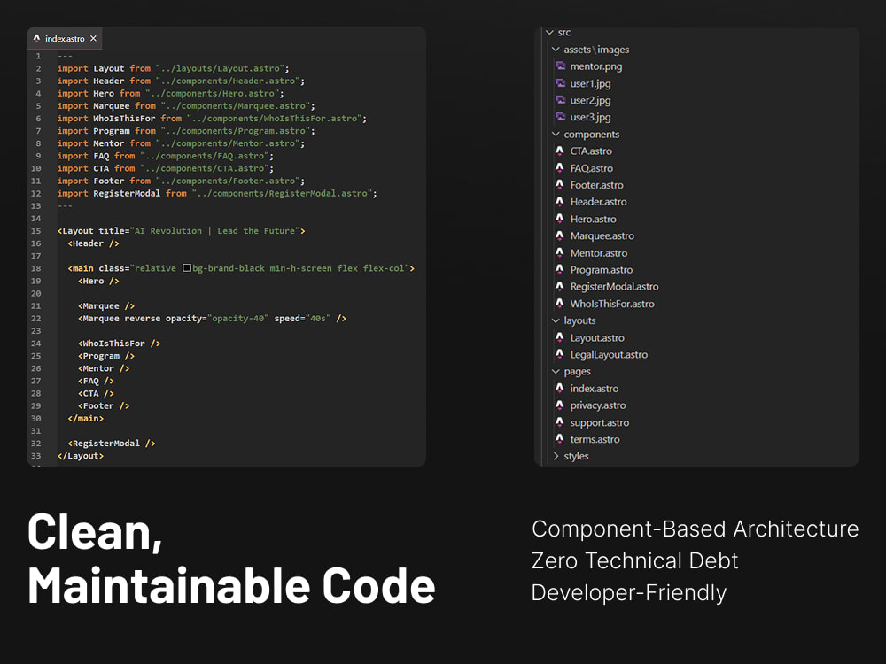886x664 pixels.
Task: Open the Layout.astro file name
Action: pos(597,337)
